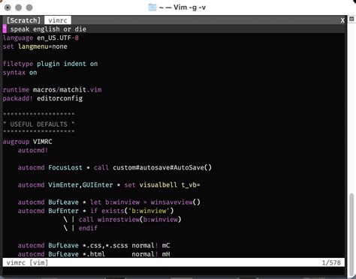Click 'packadd! editorconfig' line

43,98
